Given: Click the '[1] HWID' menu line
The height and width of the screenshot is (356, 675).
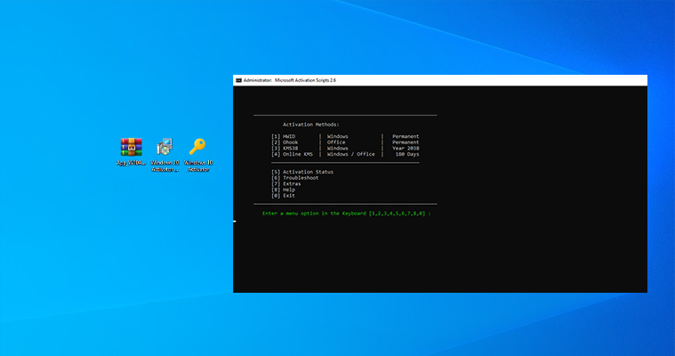Looking at the screenshot, I should (284, 136).
